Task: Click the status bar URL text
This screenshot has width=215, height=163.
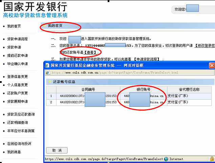Action: pos(104,159)
